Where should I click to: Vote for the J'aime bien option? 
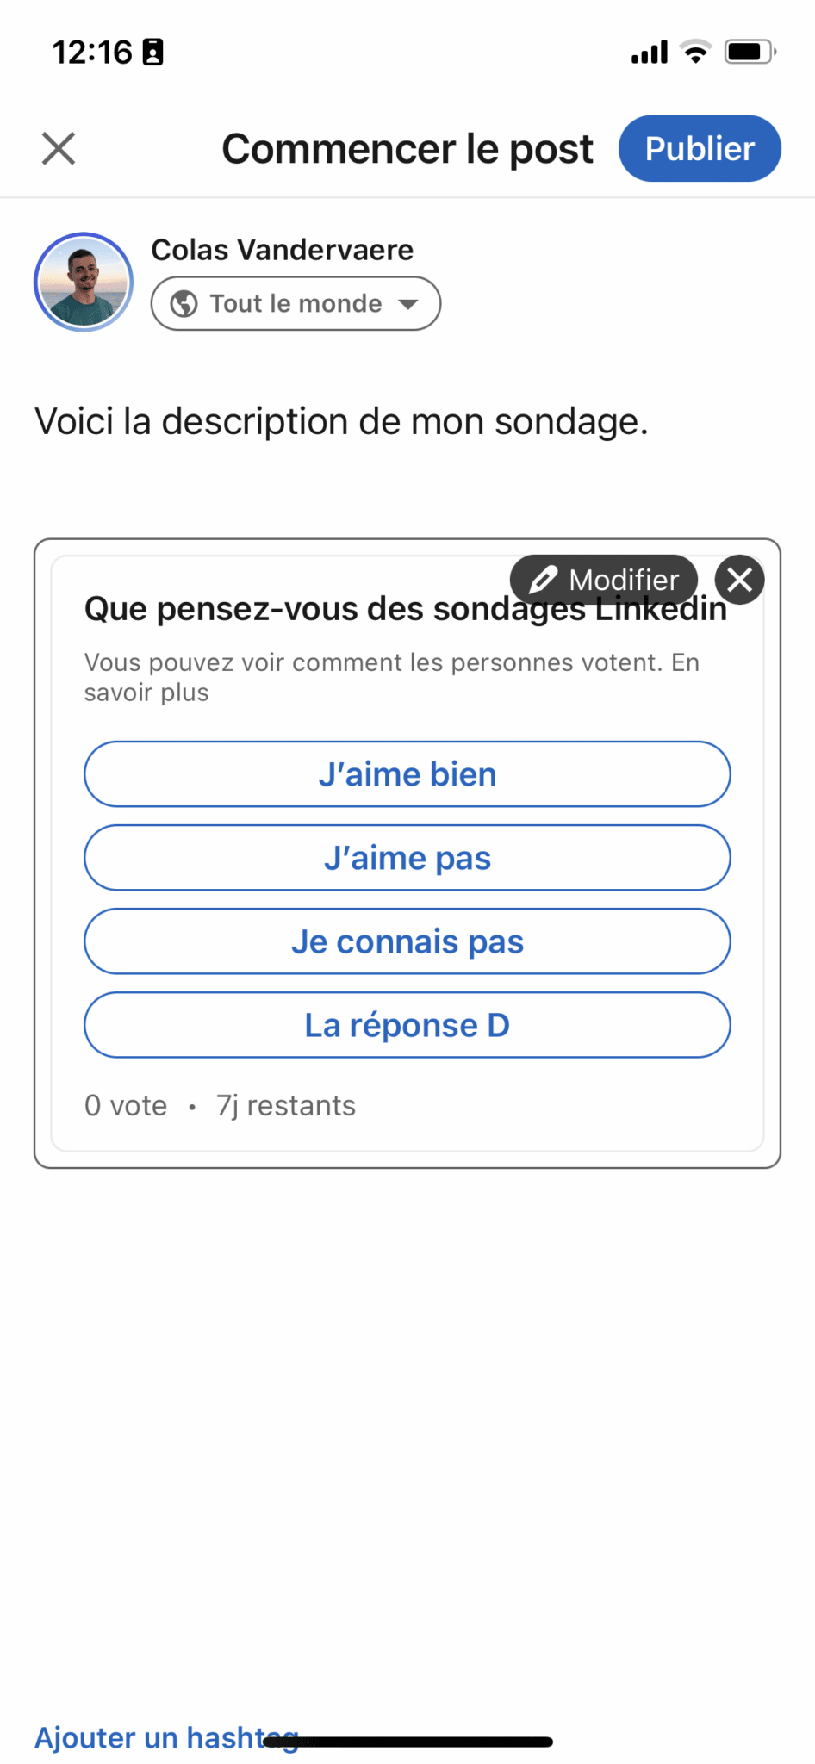(x=407, y=773)
